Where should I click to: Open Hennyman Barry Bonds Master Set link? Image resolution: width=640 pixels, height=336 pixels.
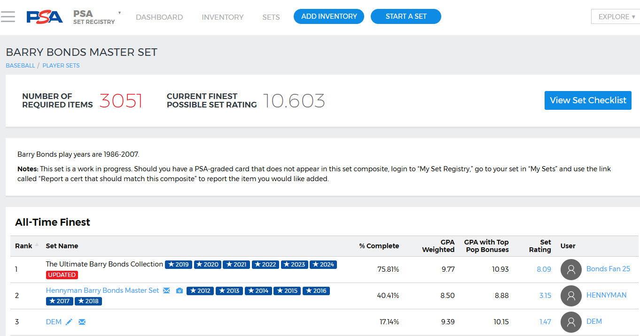point(102,290)
